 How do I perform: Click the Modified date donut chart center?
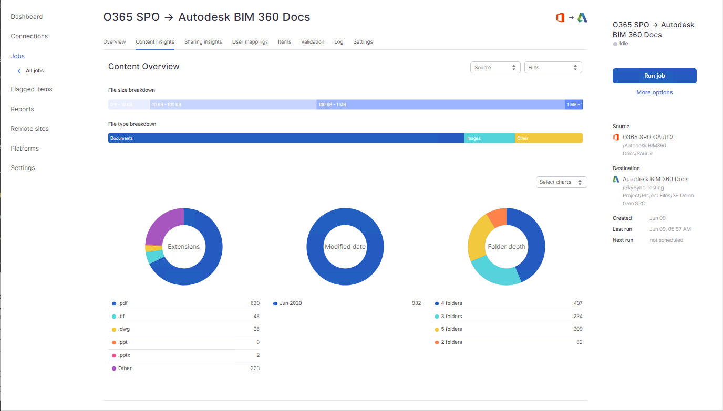point(345,247)
